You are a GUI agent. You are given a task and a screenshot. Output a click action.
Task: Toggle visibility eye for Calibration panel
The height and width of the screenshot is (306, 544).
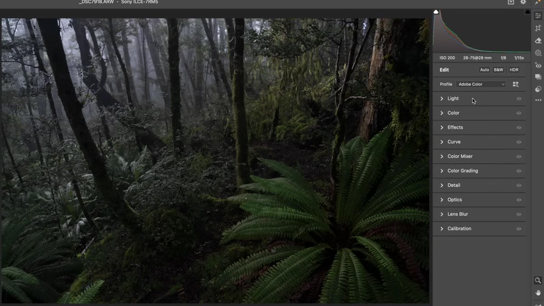pyautogui.click(x=519, y=229)
